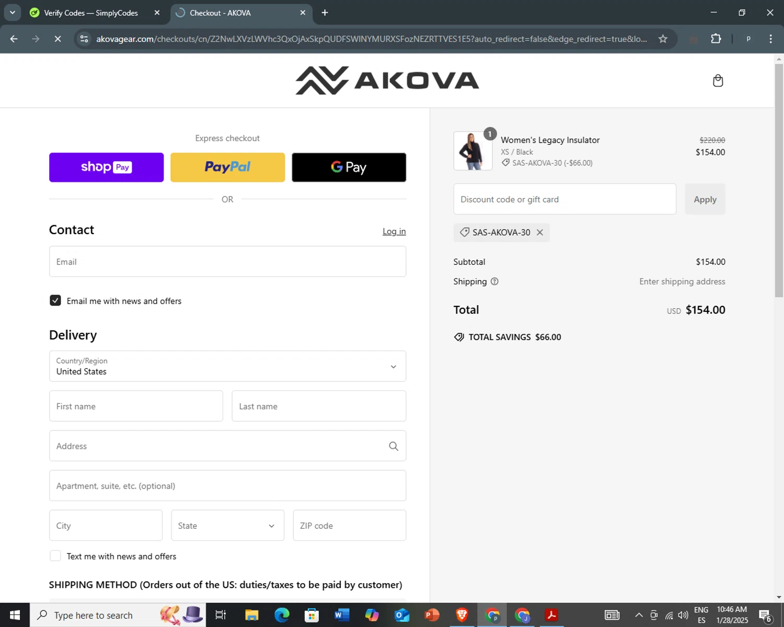Click the taskbar search box

(118, 615)
